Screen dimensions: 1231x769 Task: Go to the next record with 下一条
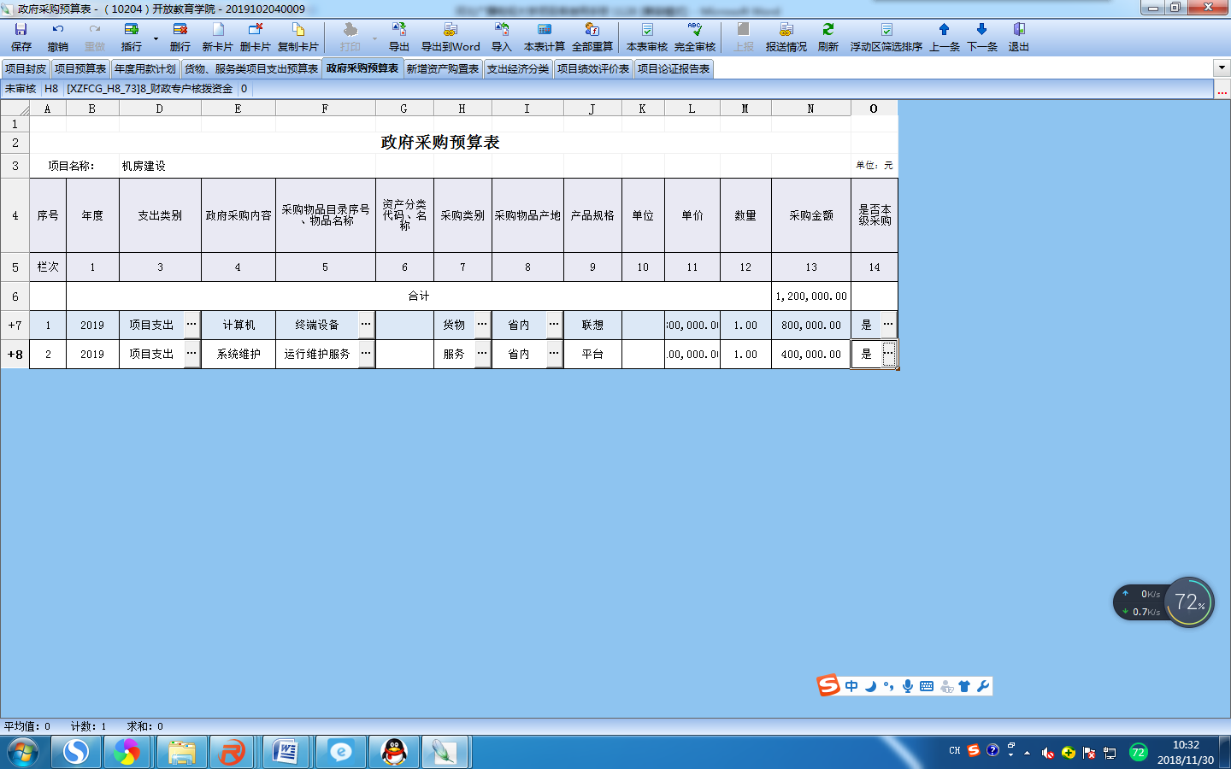point(981,31)
